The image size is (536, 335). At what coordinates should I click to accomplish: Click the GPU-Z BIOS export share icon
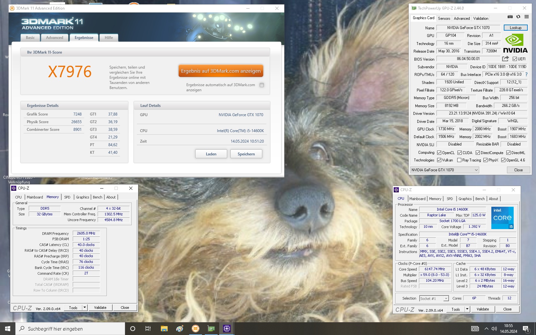coord(505,59)
